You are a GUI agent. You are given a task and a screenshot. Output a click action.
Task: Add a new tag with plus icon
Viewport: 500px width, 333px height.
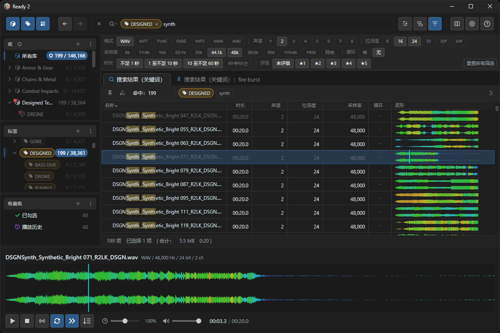tap(78, 131)
